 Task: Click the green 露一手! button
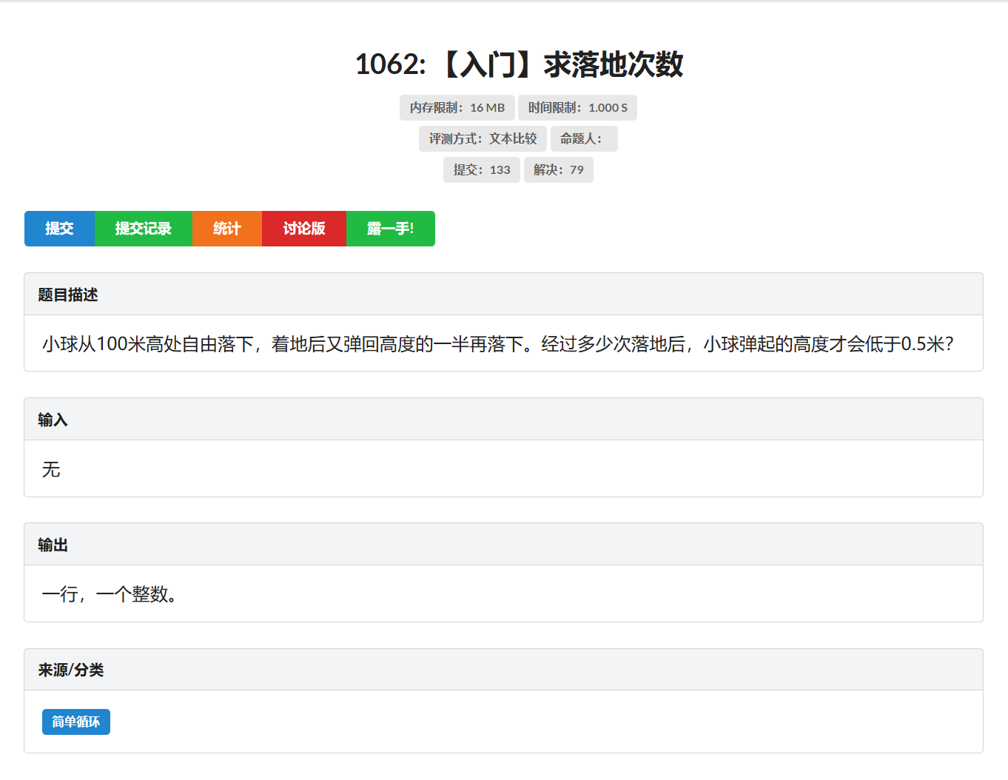[x=390, y=229]
